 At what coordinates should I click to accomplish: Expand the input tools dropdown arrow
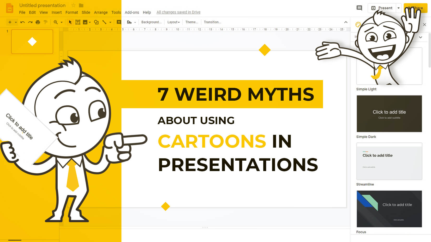pos(135,22)
